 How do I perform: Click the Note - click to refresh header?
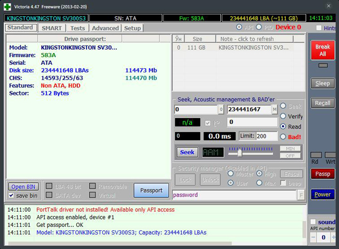click(x=254, y=39)
